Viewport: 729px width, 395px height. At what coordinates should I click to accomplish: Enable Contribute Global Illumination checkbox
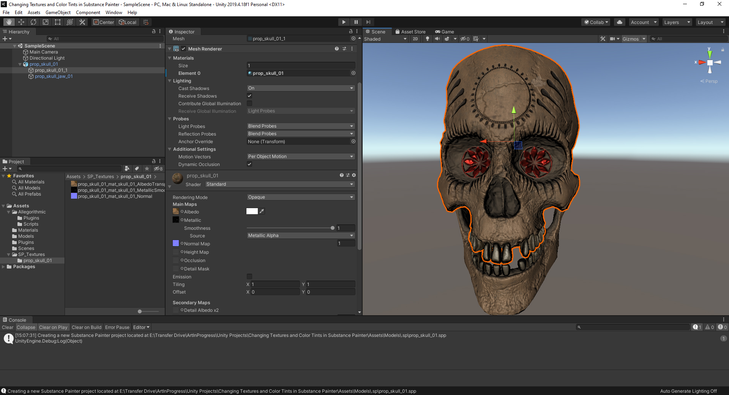pyautogui.click(x=249, y=103)
